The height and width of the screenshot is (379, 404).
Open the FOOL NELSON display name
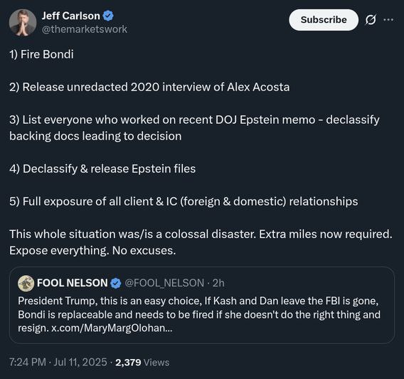click(72, 283)
